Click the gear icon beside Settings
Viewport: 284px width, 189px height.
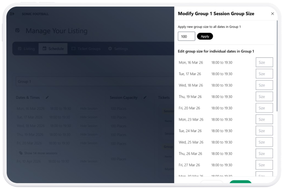coord(110,48)
